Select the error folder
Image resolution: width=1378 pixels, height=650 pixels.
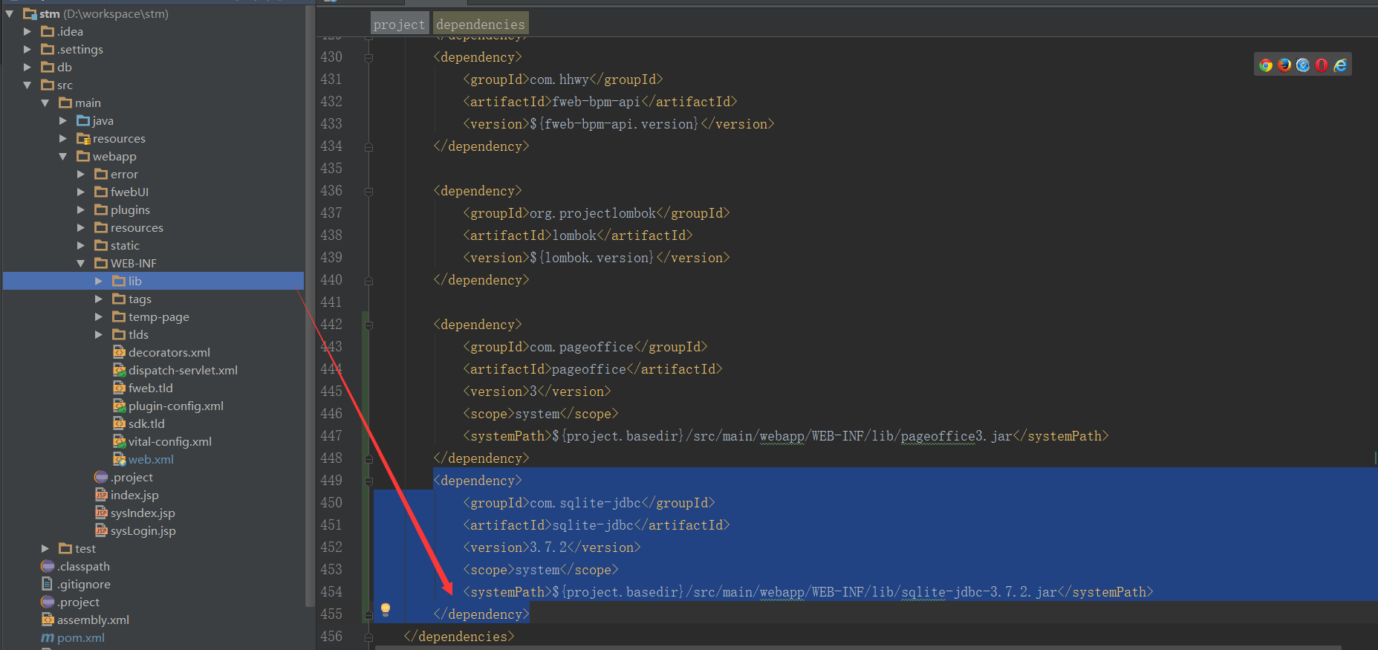(x=124, y=174)
